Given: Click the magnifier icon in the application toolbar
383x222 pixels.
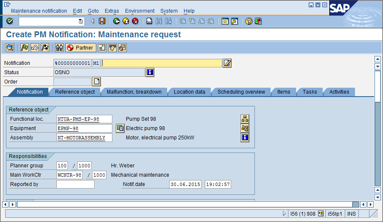Looking at the screenshot, I should [x=10, y=47].
